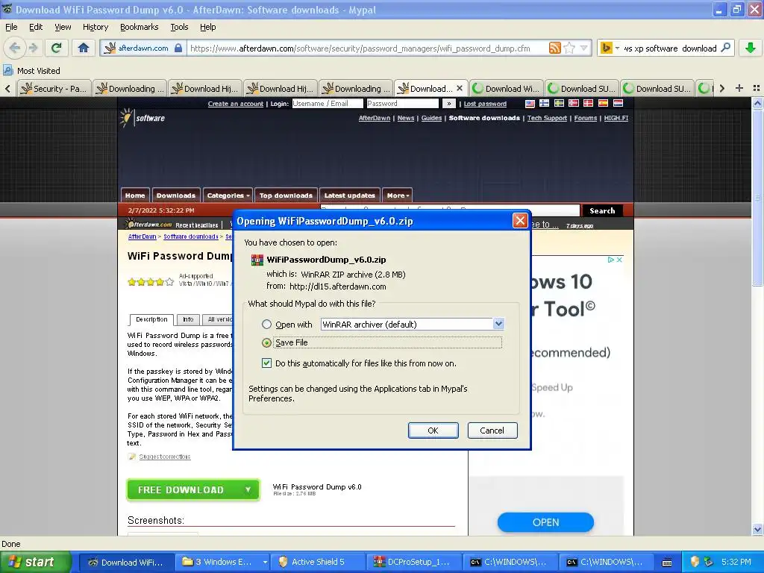764x573 pixels.
Task: Switch to the Security - Pa... tab
Action: coord(54,88)
